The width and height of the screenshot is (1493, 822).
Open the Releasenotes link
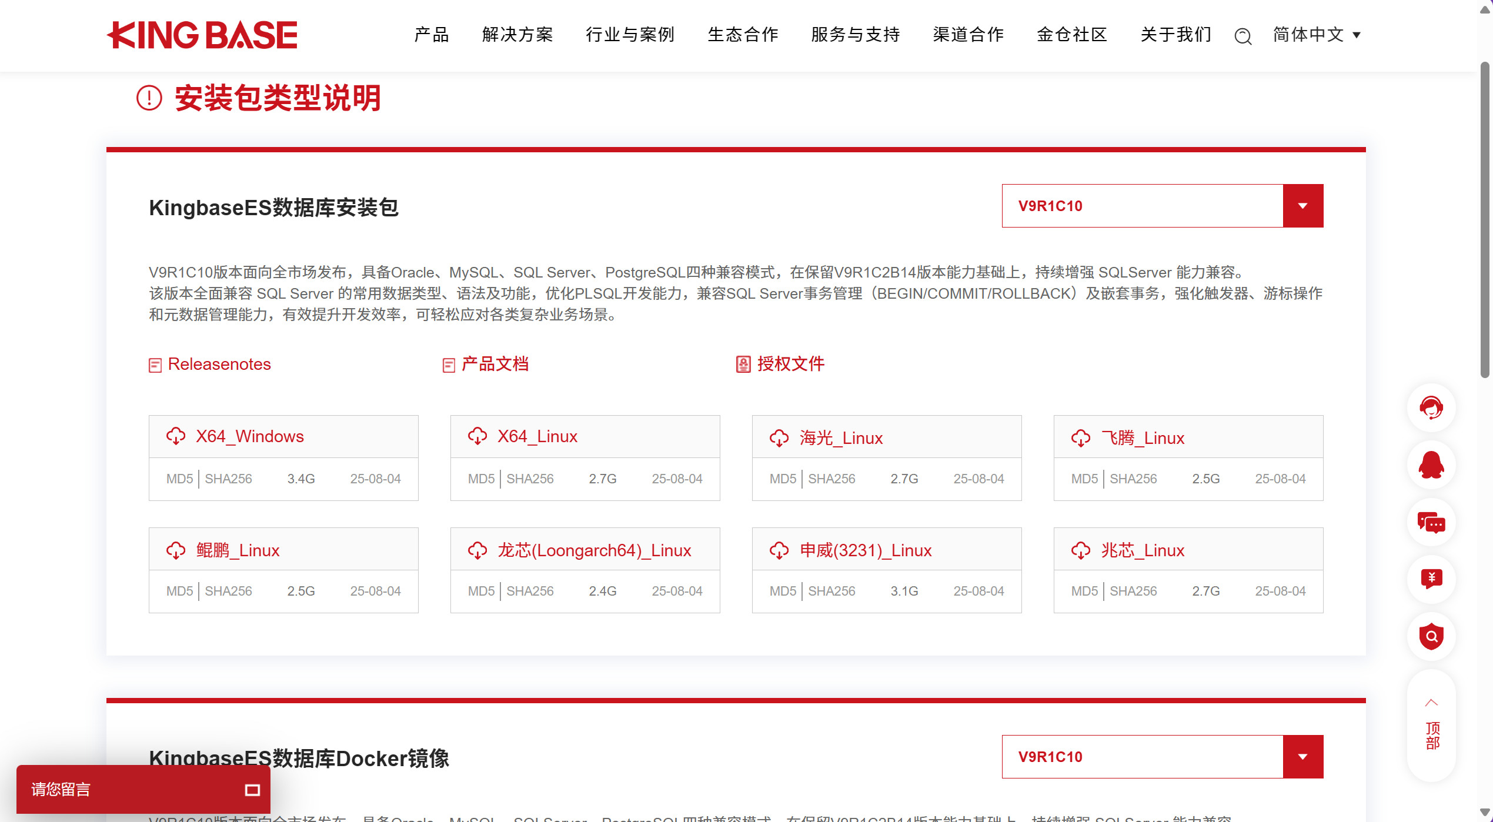219,364
